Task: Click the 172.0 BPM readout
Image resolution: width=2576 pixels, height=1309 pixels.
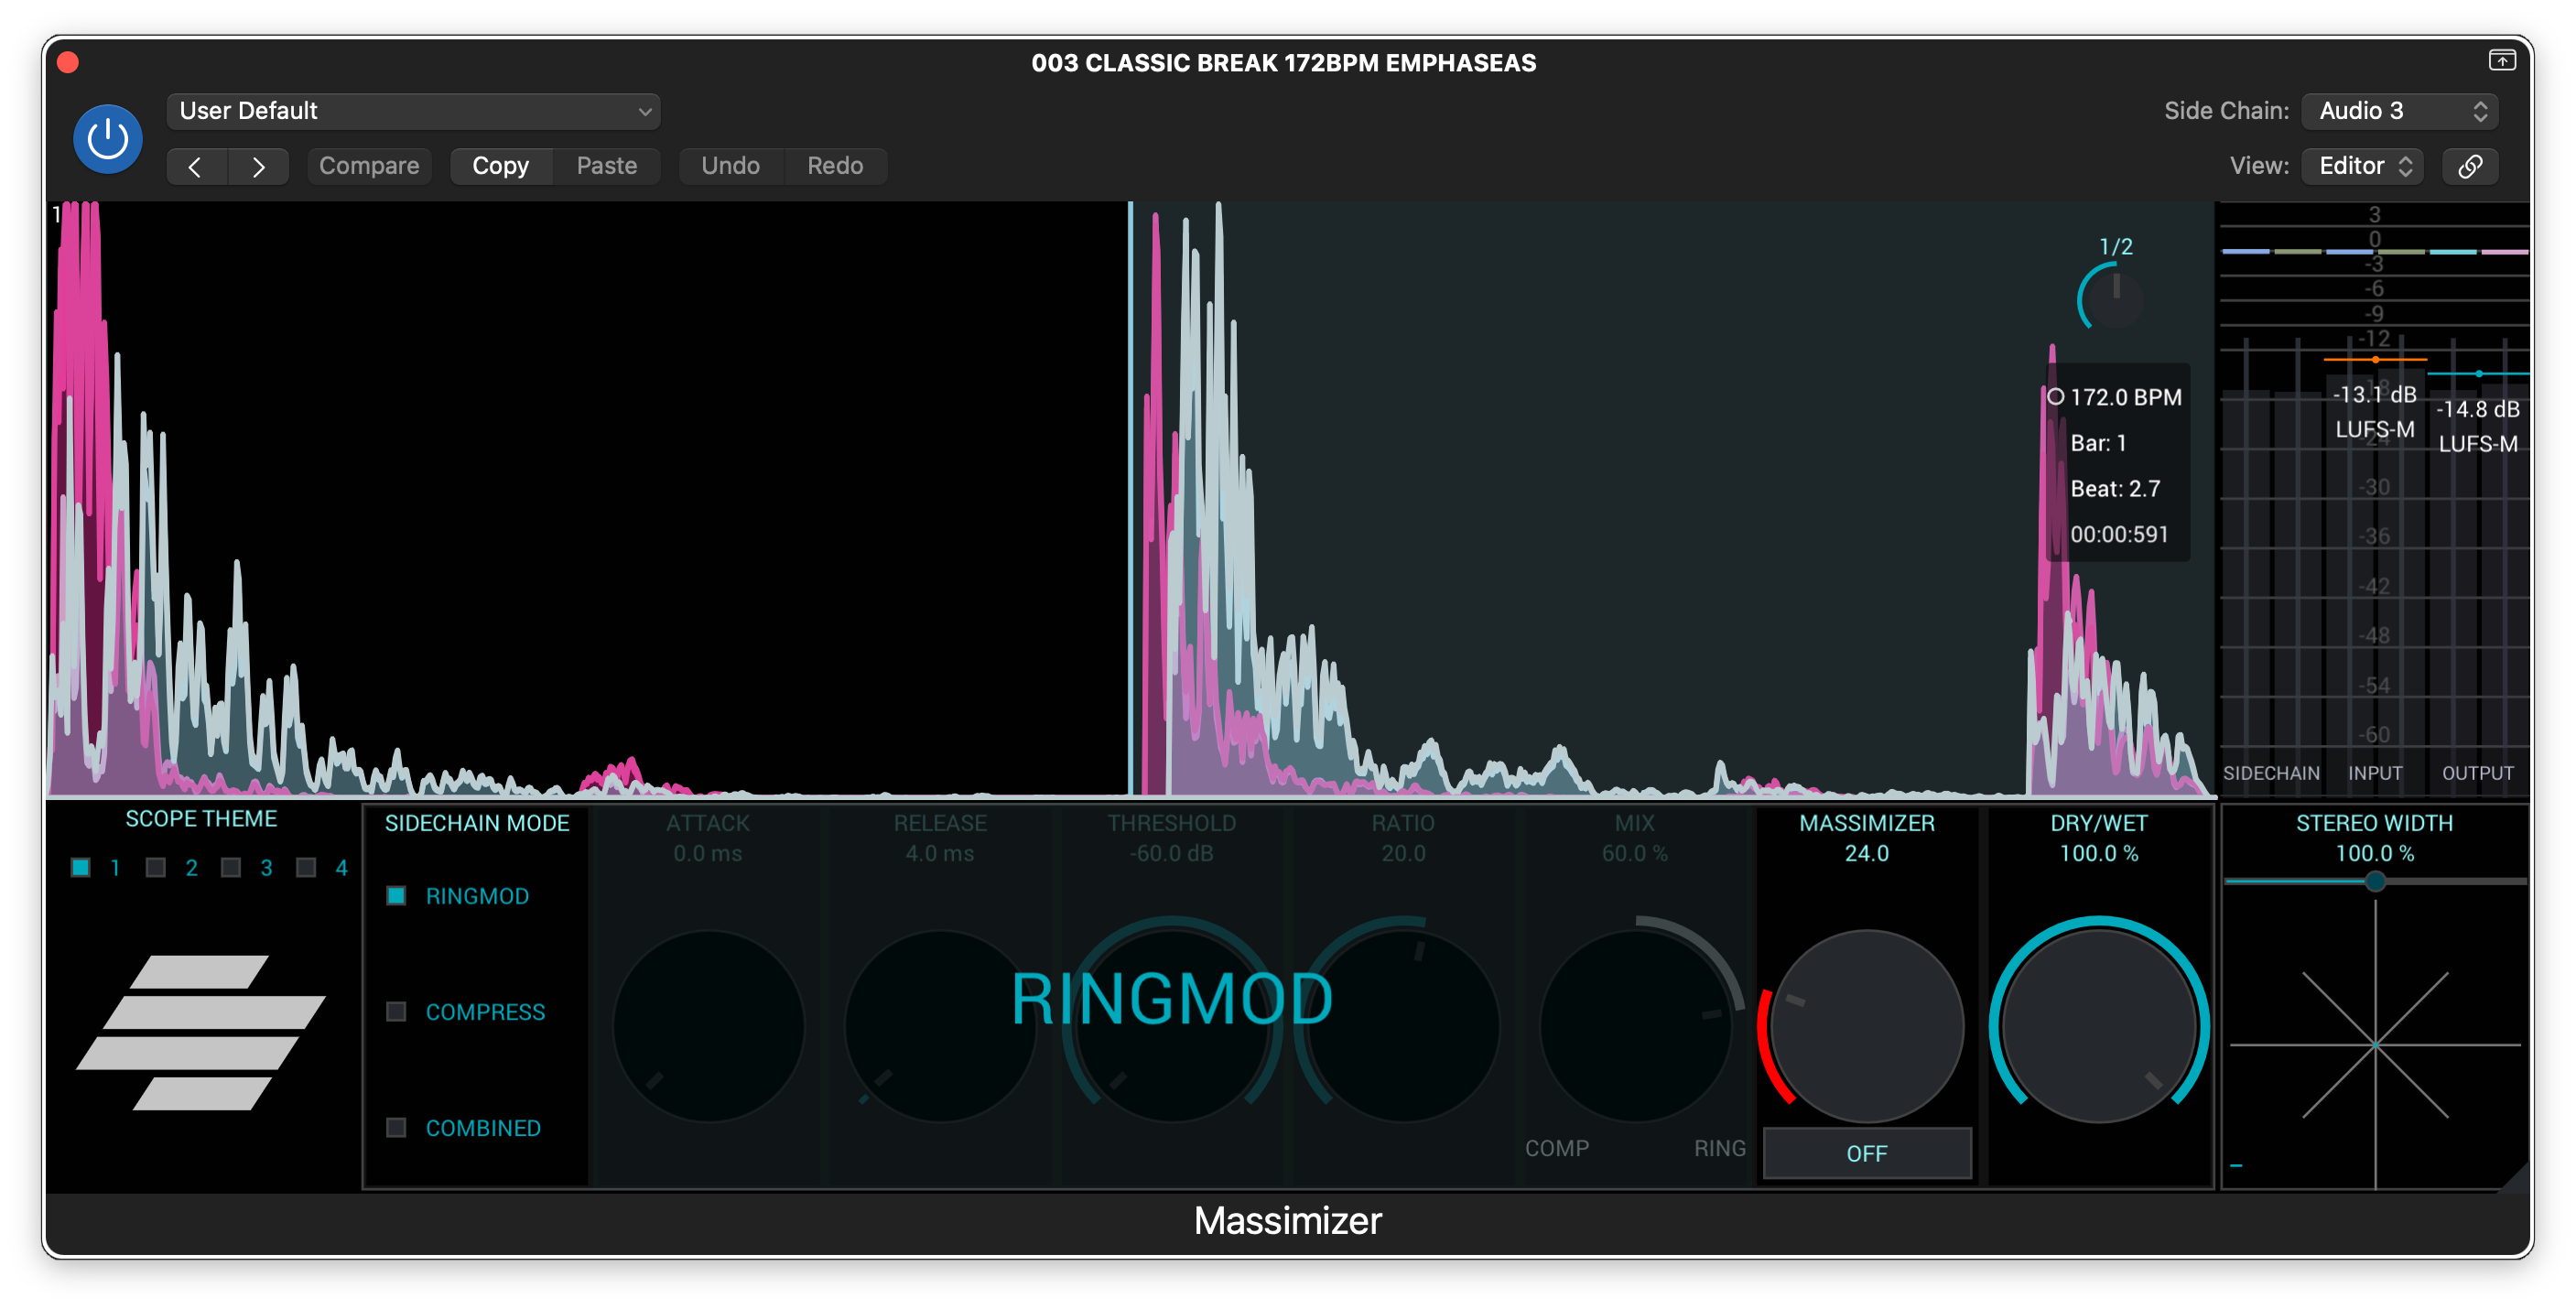Action: point(2125,398)
